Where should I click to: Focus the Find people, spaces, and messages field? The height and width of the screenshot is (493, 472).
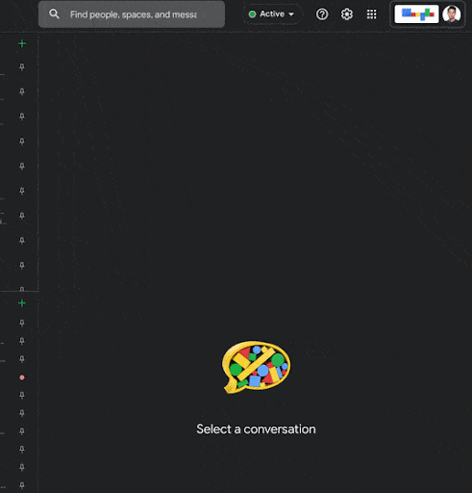coord(132,14)
